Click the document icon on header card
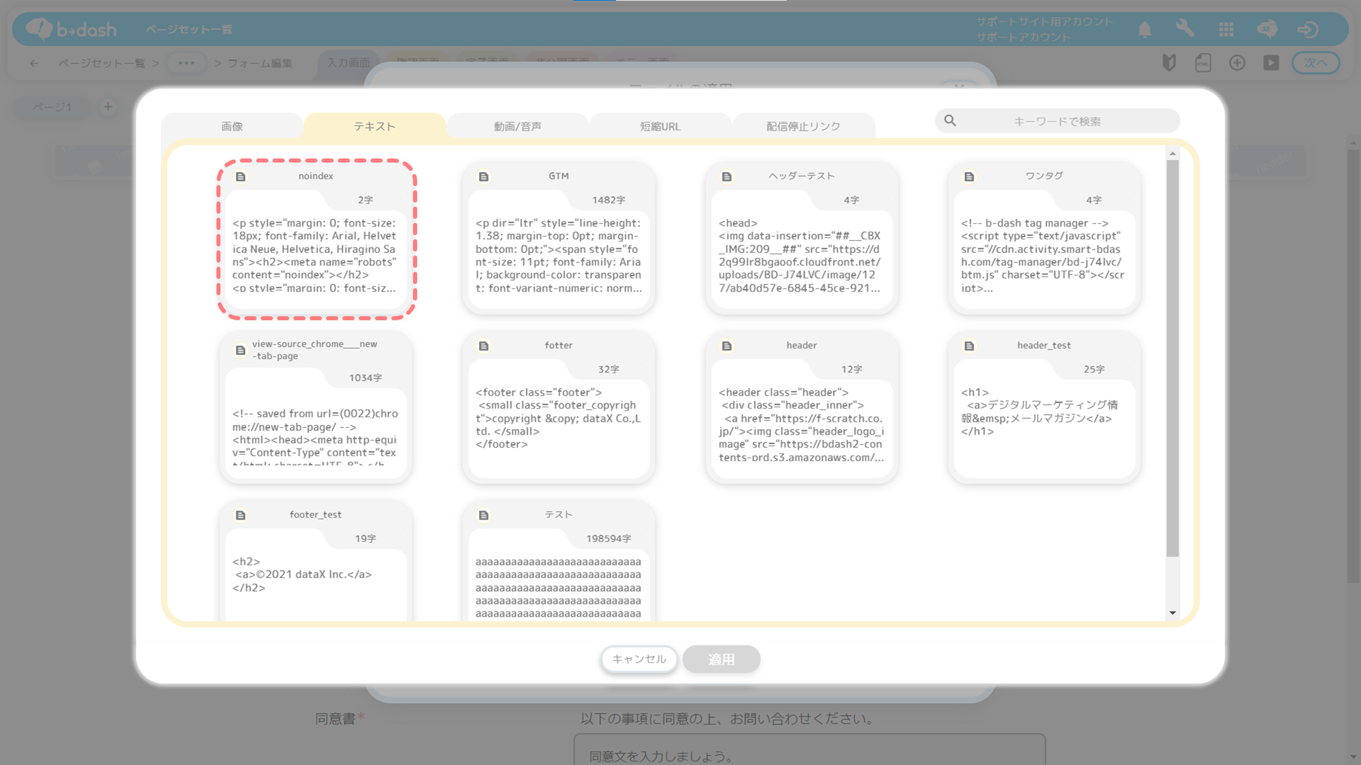Image resolution: width=1361 pixels, height=765 pixels. (727, 346)
